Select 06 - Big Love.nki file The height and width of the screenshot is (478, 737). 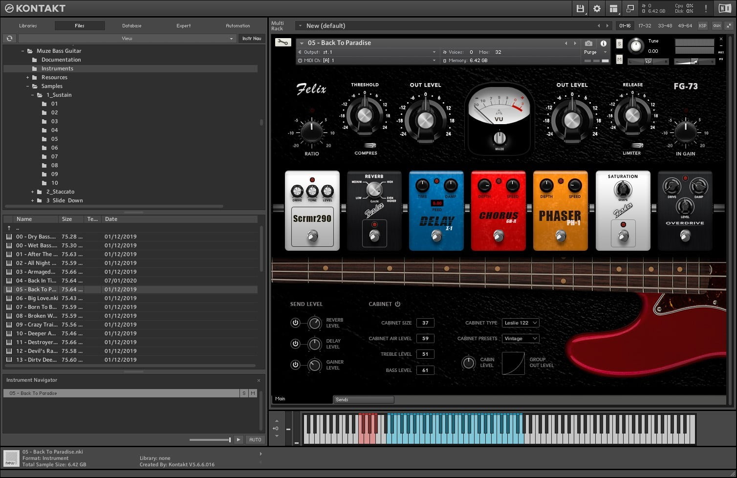click(130, 298)
